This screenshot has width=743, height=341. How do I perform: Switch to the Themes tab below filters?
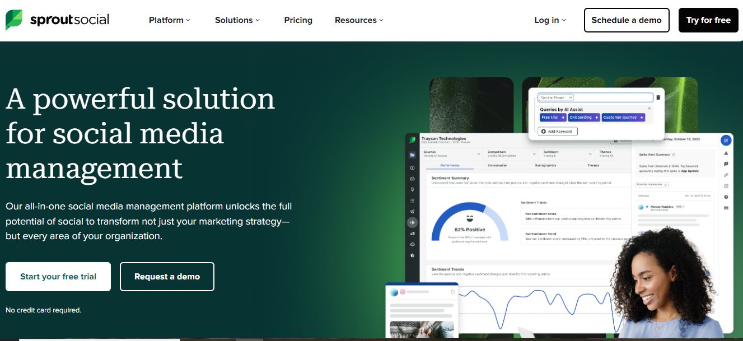(593, 165)
